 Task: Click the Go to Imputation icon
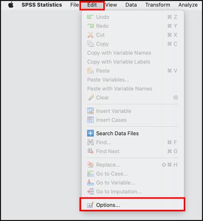(90, 192)
